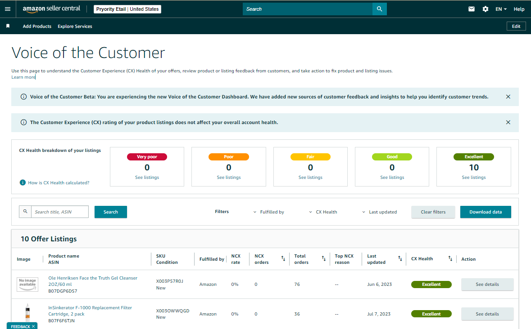Switch marketplace via Pryority Etail United States selector
This screenshot has width=531, height=329.
[x=127, y=9]
